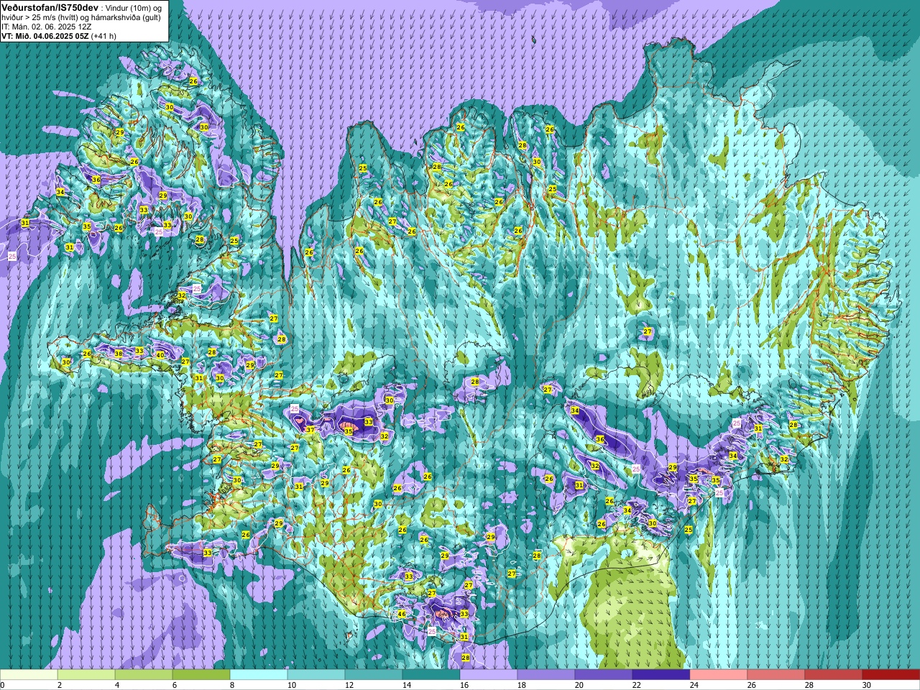
Task: Click the 10–12 m/s turquoise legend swatch
Action: (316, 675)
